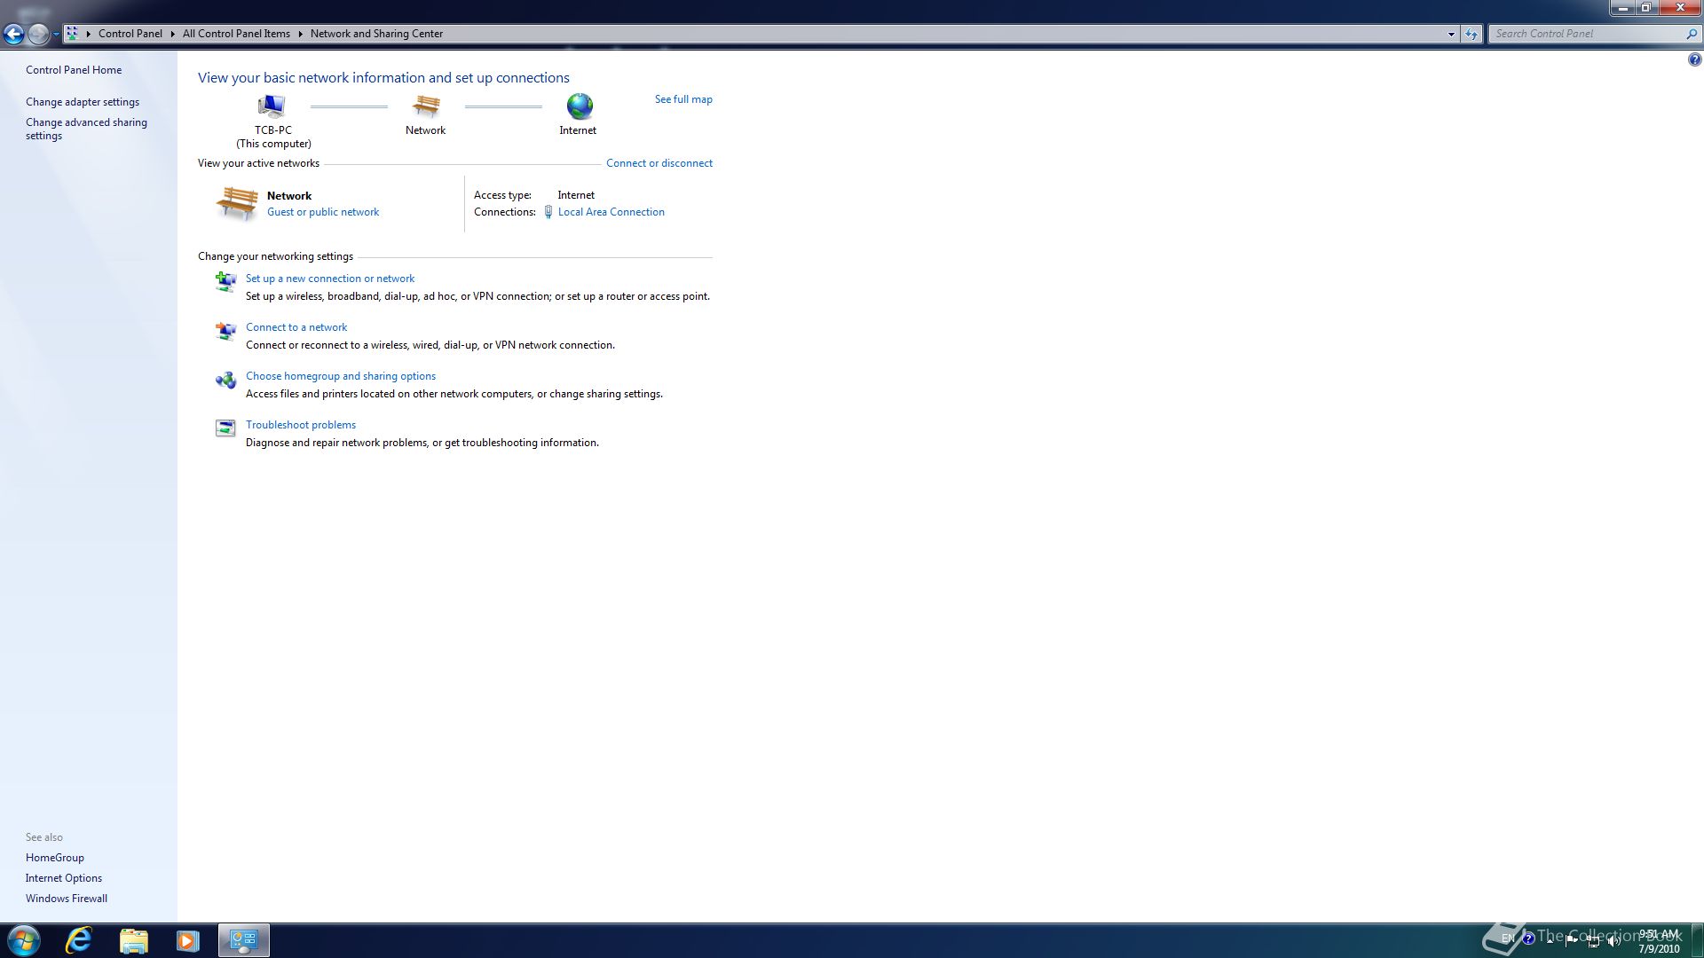Expand the root chevron before Control Panel
The image size is (1704, 958).
tap(88, 34)
